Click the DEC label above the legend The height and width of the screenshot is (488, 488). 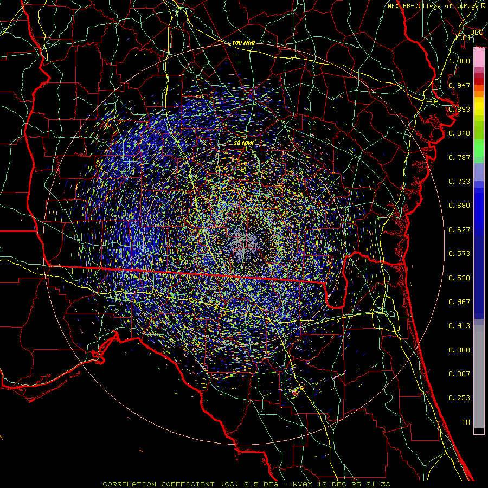coord(476,33)
